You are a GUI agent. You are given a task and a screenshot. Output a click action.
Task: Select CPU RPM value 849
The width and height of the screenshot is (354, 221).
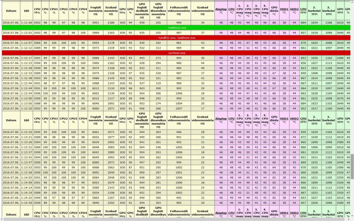click(304, 73)
